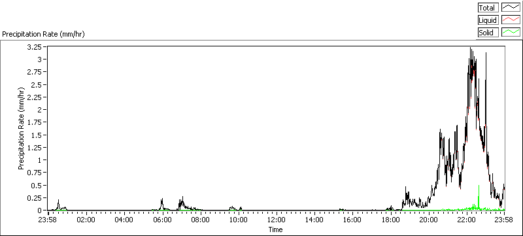Click the 'Time' x-axis label
This screenshot has height=236, width=523.
coord(275,229)
